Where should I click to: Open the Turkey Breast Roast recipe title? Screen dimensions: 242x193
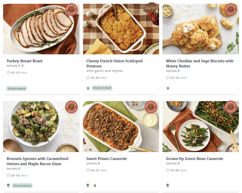pos(24,61)
